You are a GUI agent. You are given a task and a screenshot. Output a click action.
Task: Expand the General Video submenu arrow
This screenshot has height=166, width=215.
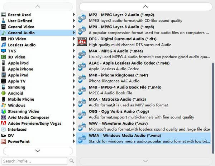(74, 27)
